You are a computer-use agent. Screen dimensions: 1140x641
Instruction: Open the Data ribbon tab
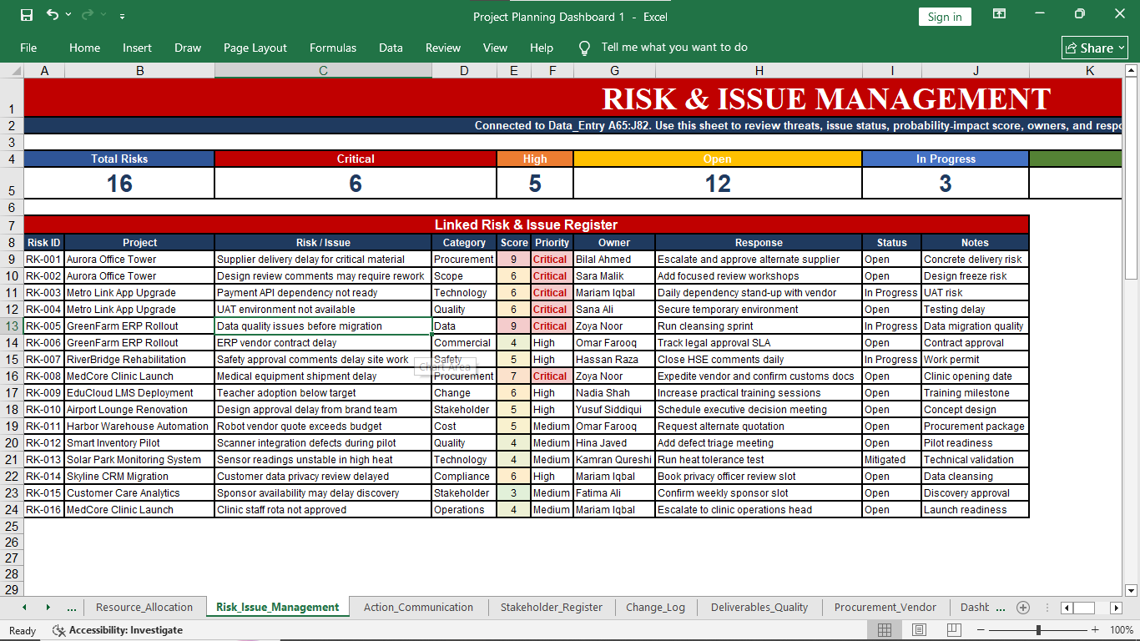point(391,48)
